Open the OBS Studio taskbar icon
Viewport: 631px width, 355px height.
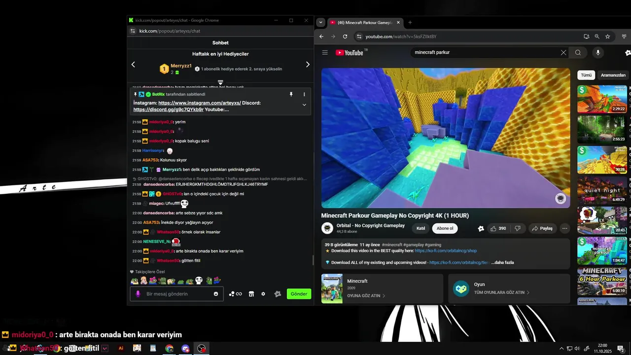click(x=202, y=348)
